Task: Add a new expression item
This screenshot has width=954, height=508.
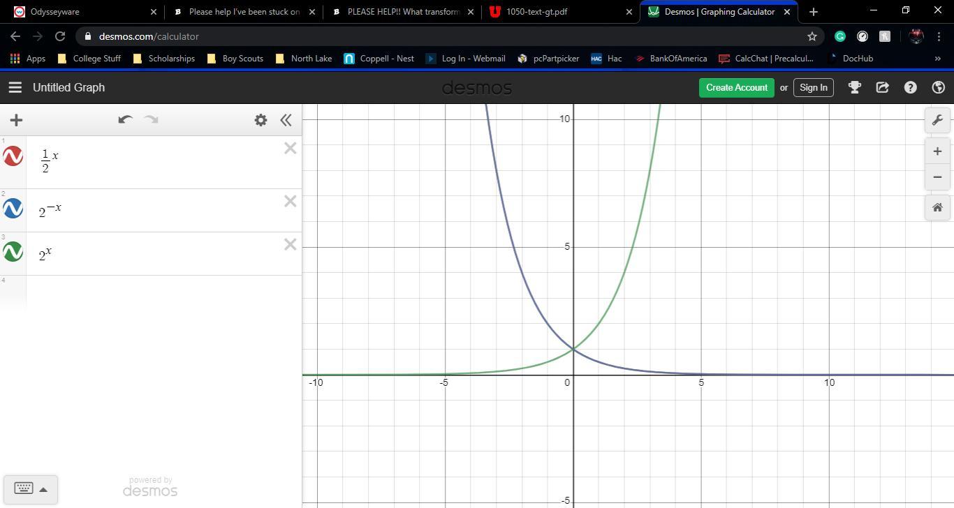Action: click(16, 120)
